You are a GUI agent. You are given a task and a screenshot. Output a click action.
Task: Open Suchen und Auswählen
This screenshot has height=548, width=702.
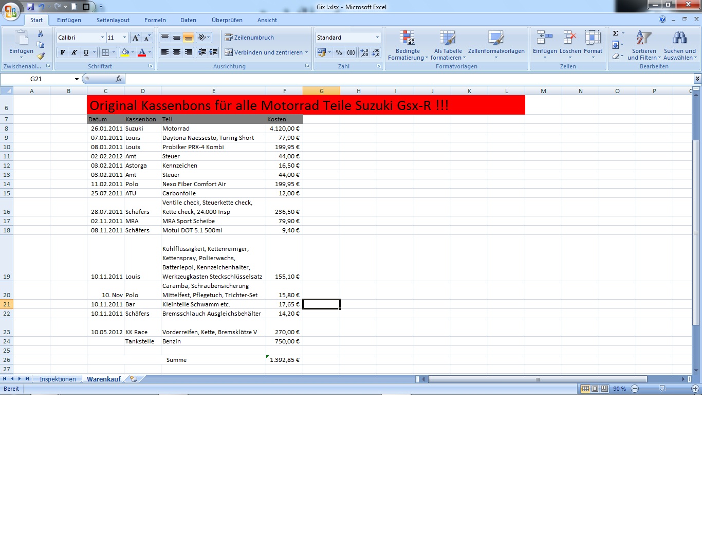coord(680,45)
